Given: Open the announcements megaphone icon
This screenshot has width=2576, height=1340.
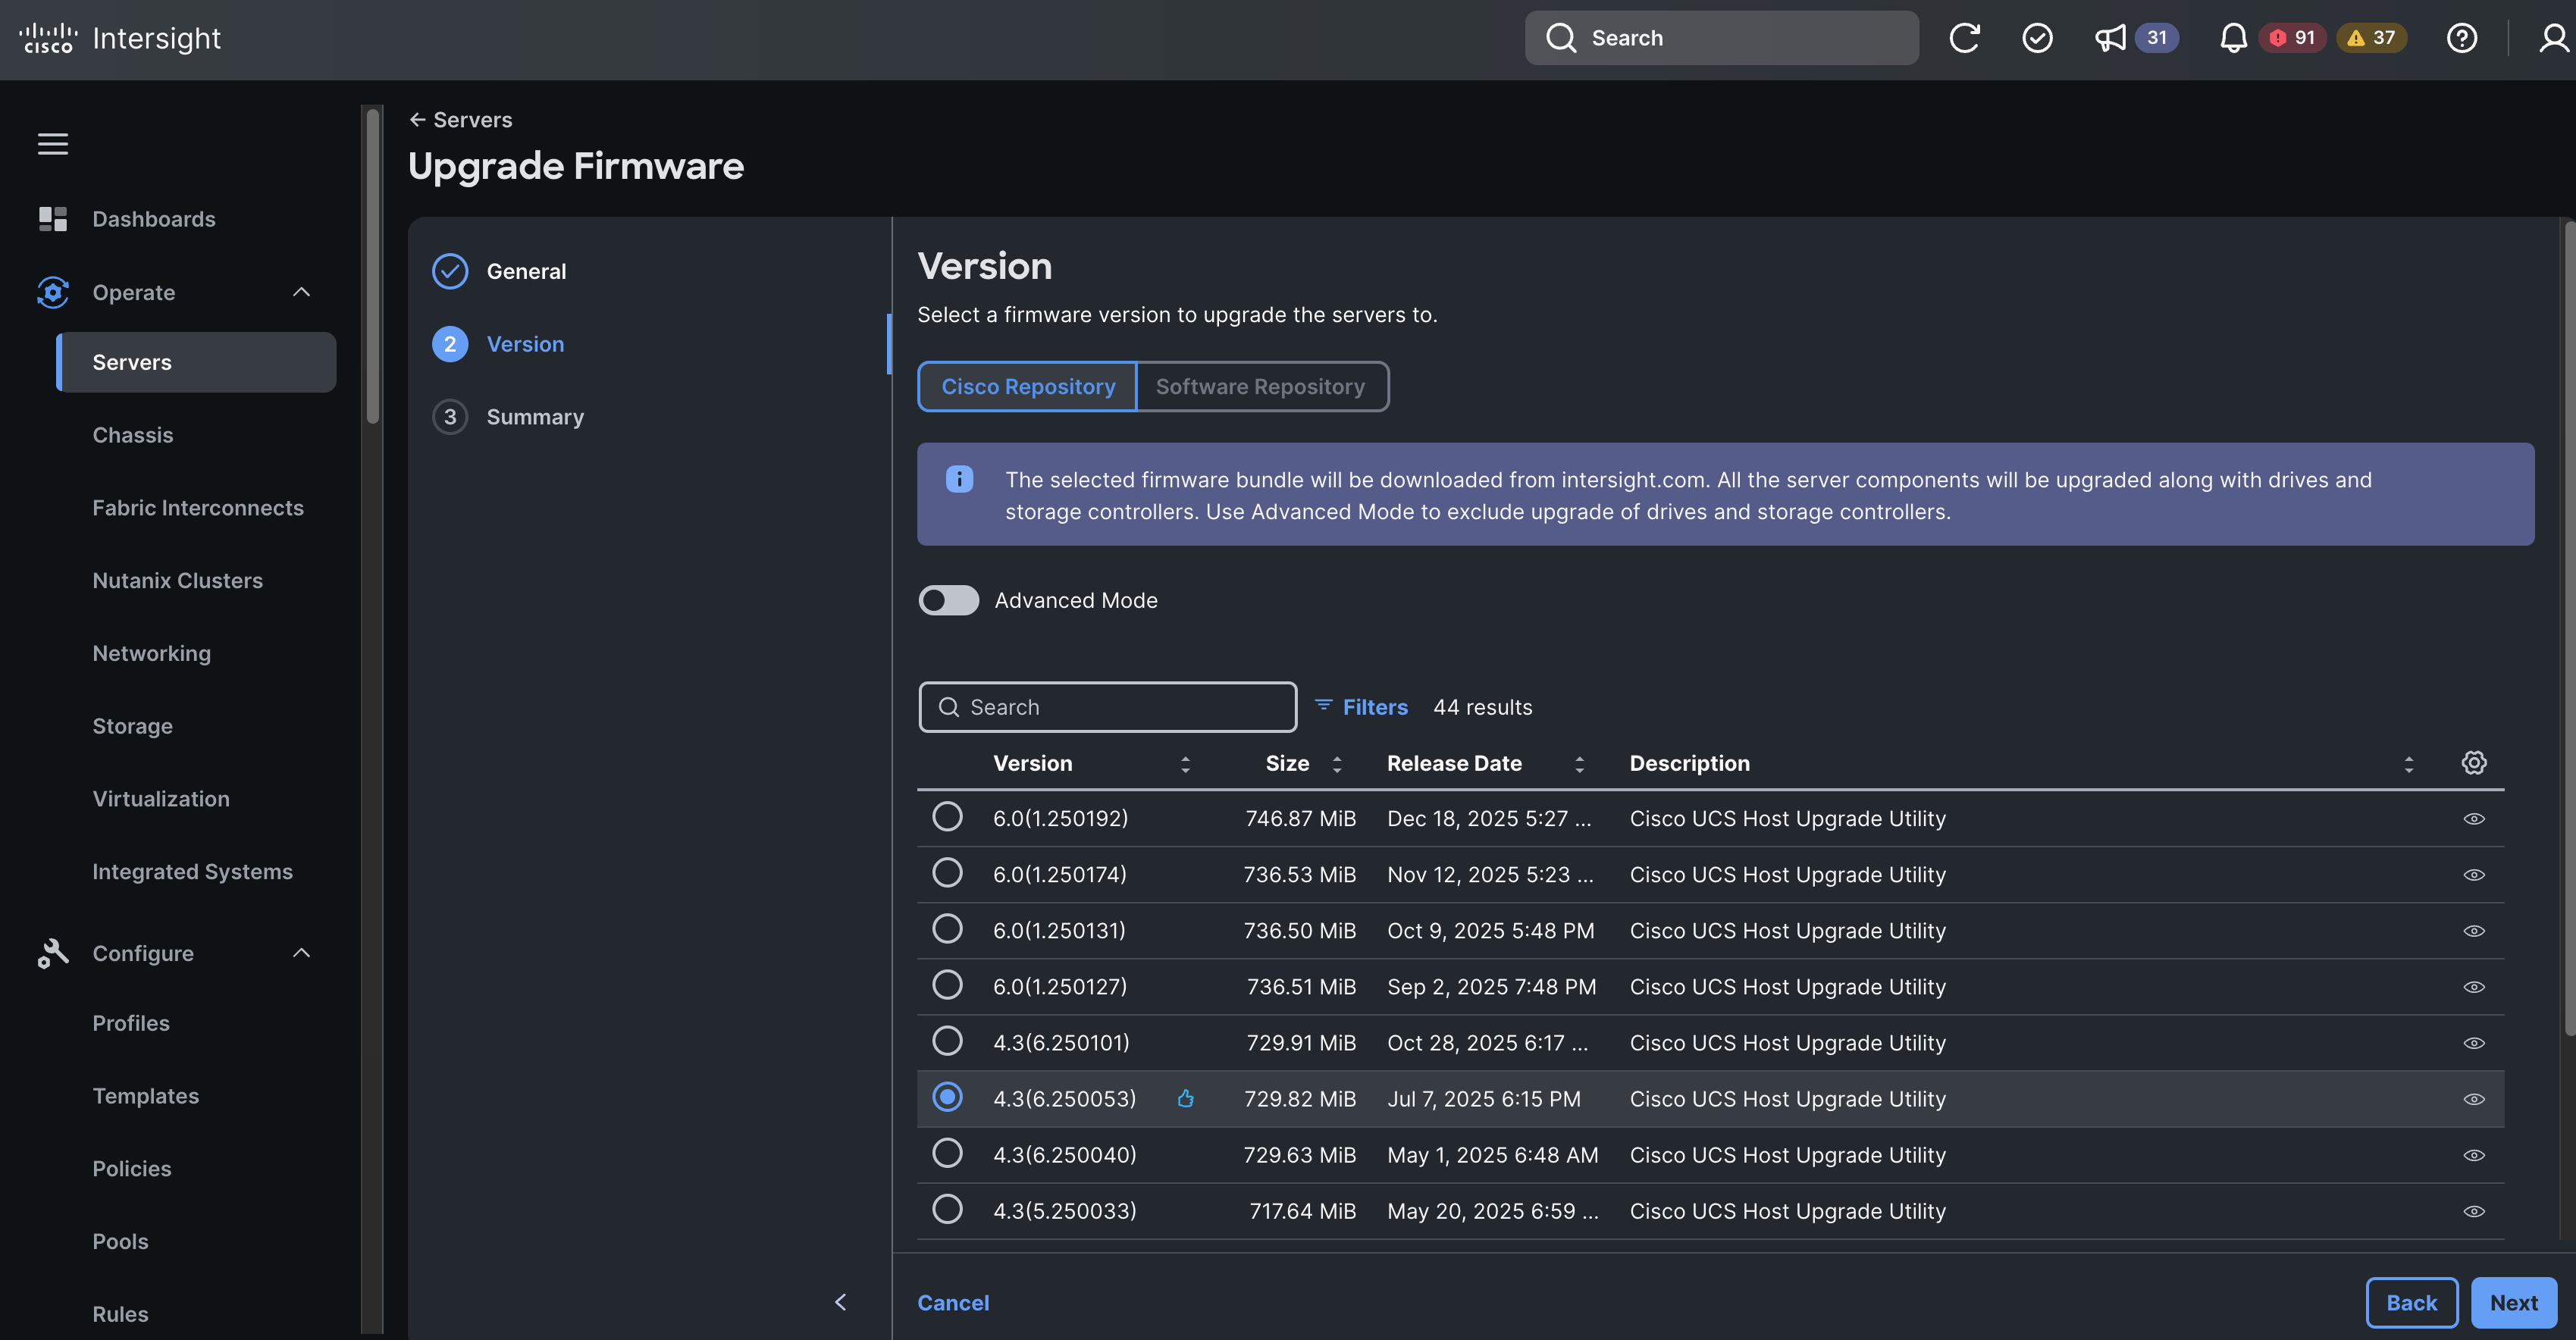Looking at the screenshot, I should click(x=2110, y=38).
